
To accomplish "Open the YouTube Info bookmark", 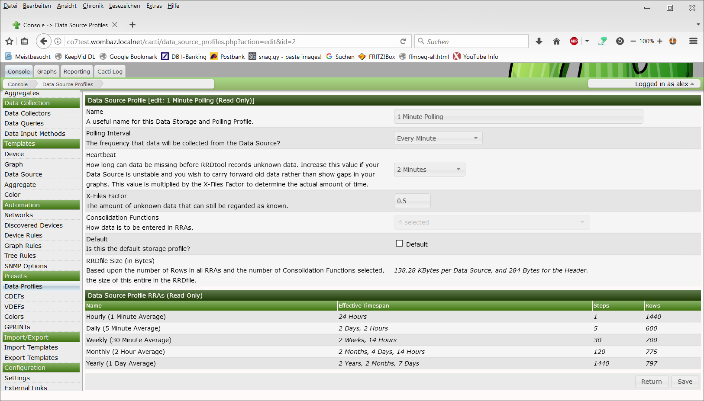I will coord(476,57).
